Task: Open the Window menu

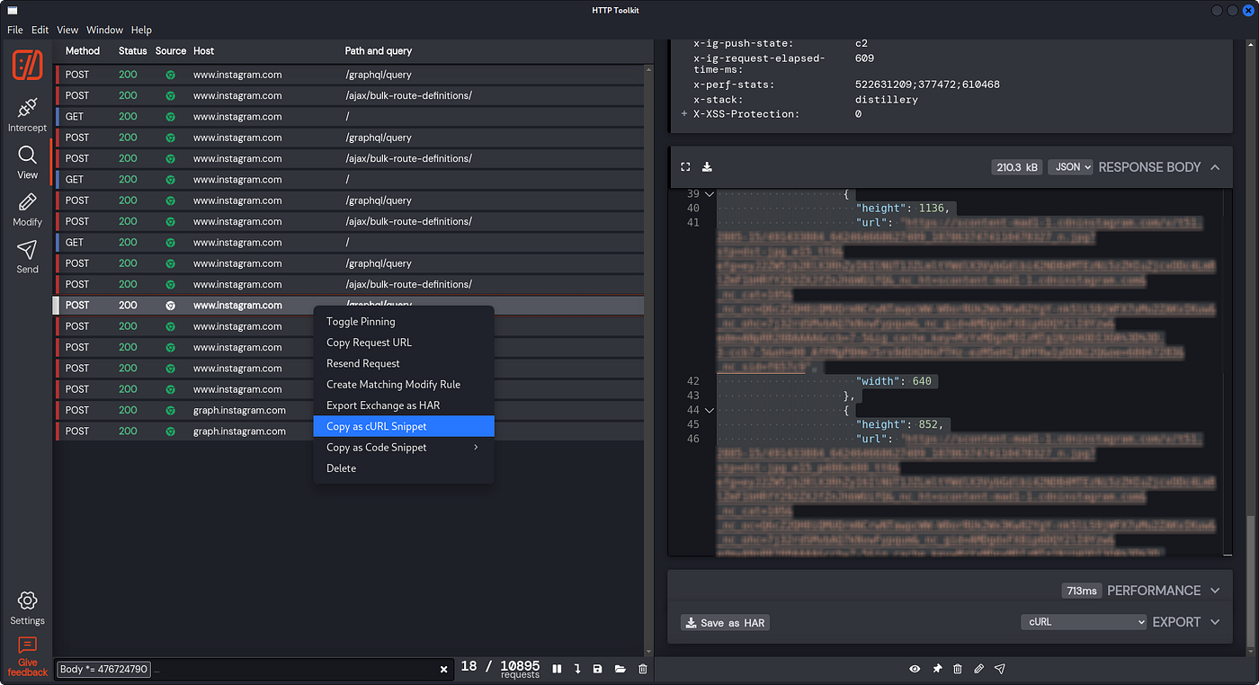Action: (x=104, y=30)
